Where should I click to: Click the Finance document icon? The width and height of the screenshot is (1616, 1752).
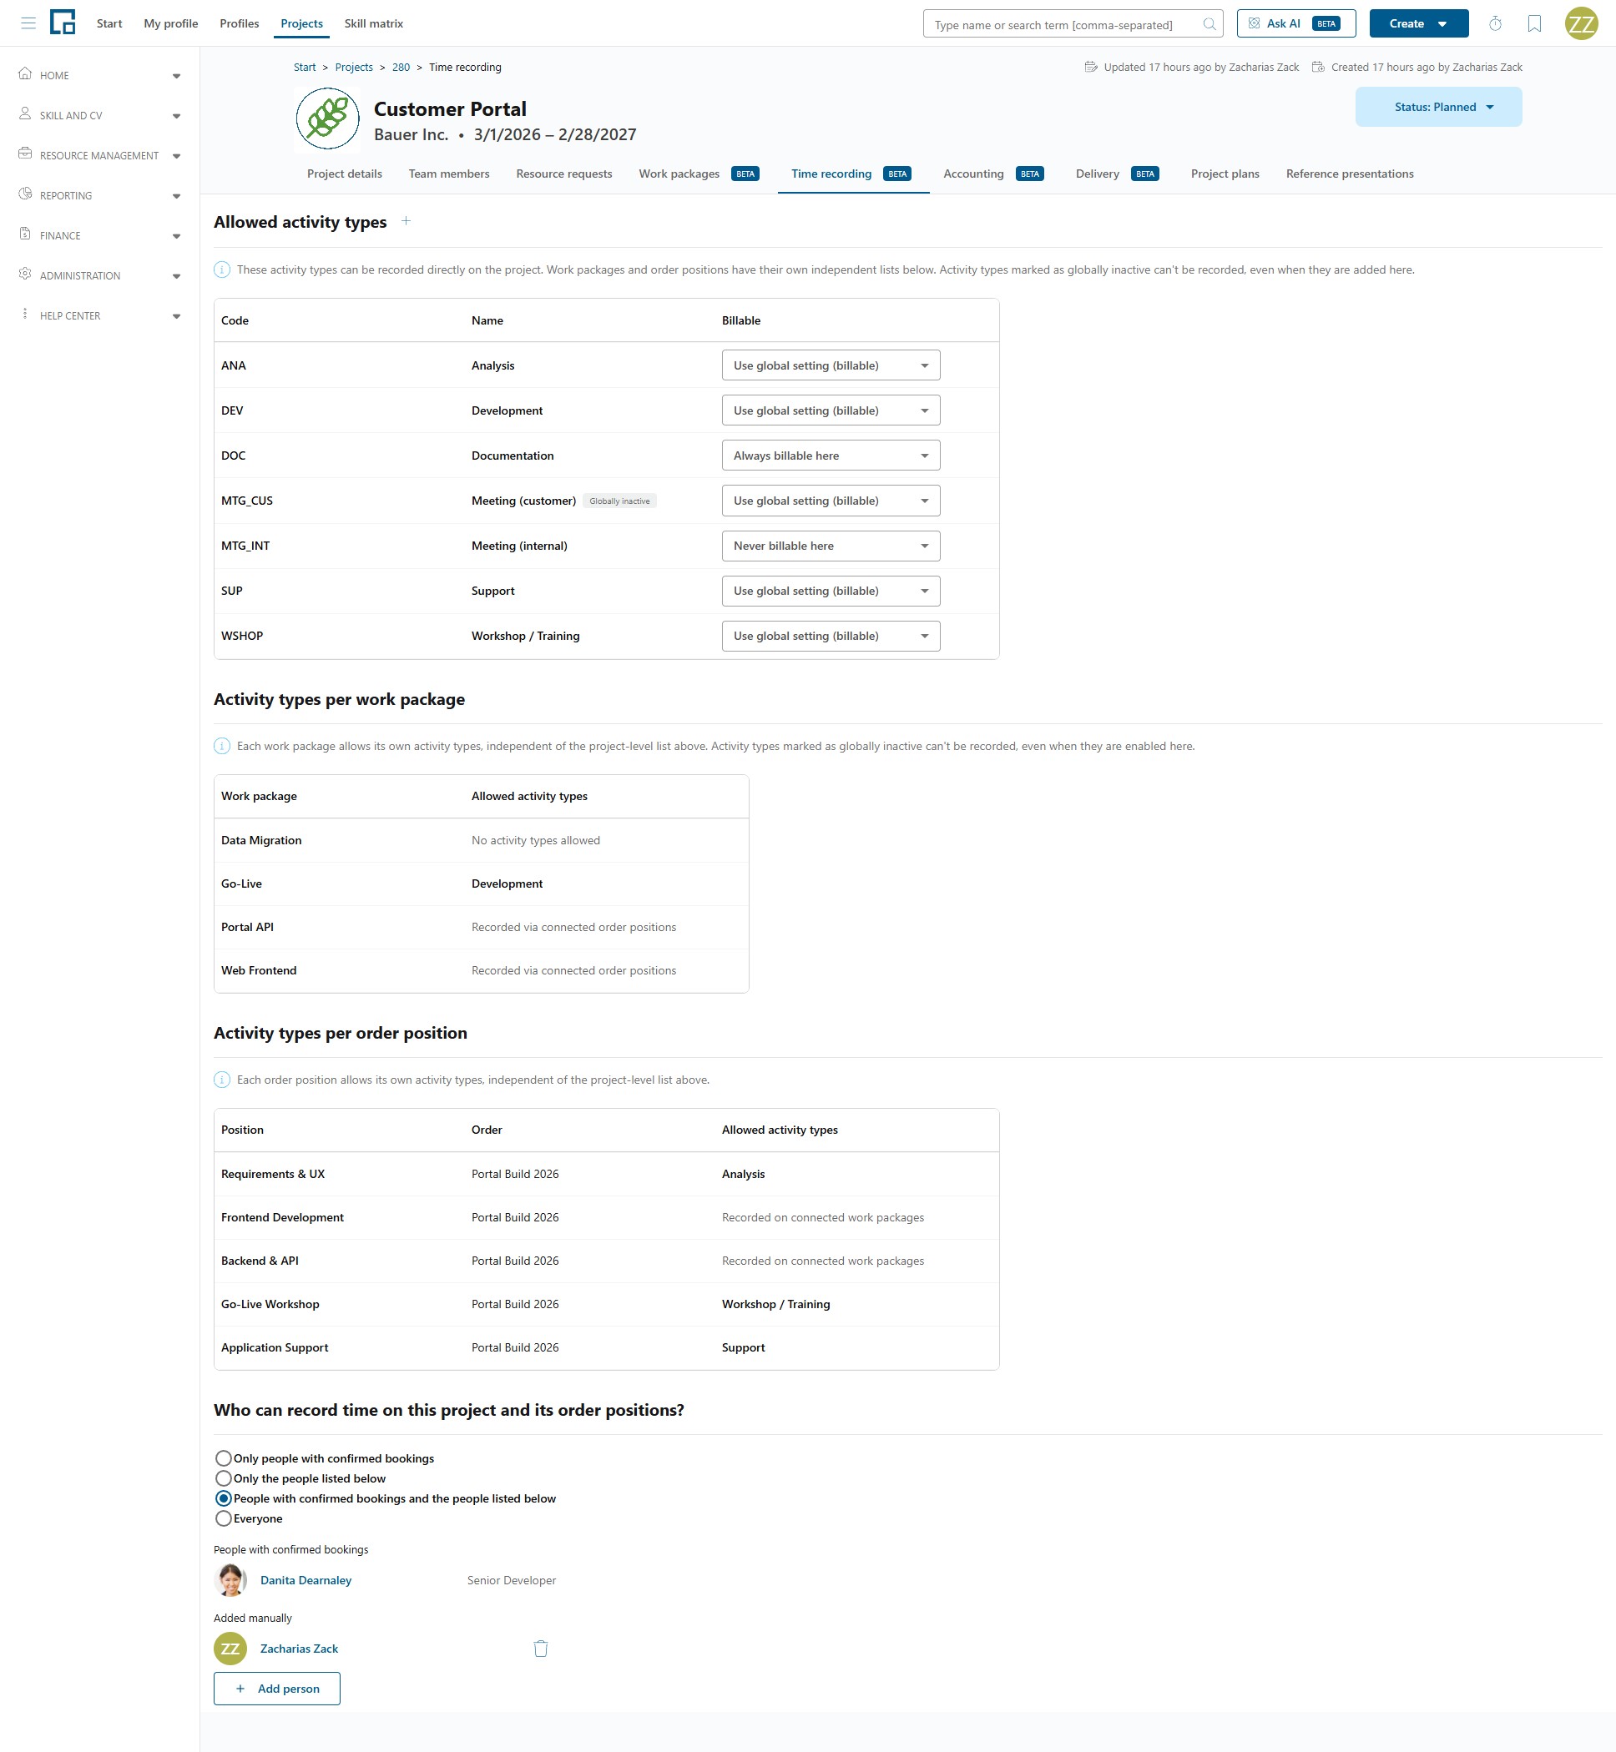pos(25,234)
